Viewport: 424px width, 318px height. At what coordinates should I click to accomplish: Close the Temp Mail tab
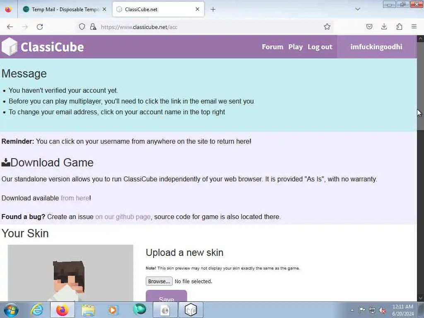pos(104,9)
